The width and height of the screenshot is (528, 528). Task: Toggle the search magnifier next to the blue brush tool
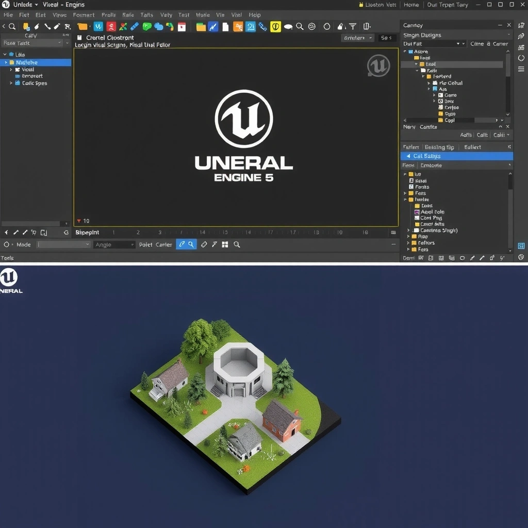190,244
